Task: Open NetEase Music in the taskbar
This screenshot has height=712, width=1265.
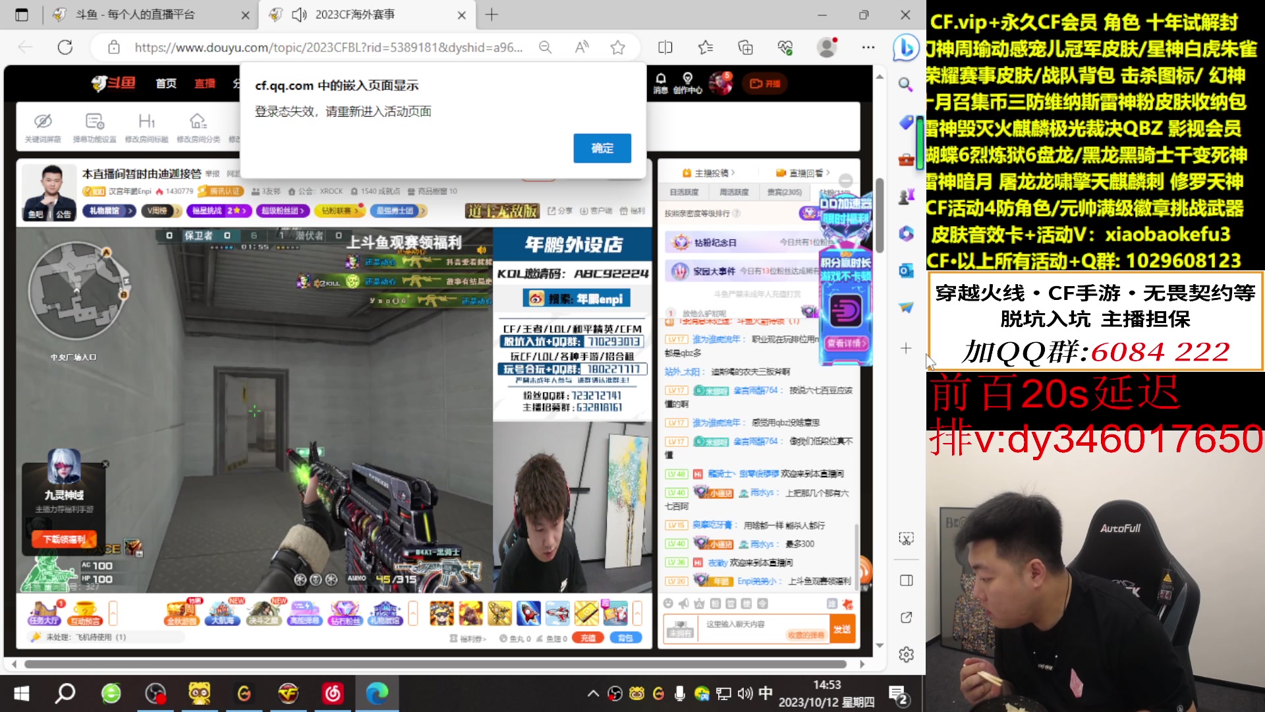Action: (333, 694)
